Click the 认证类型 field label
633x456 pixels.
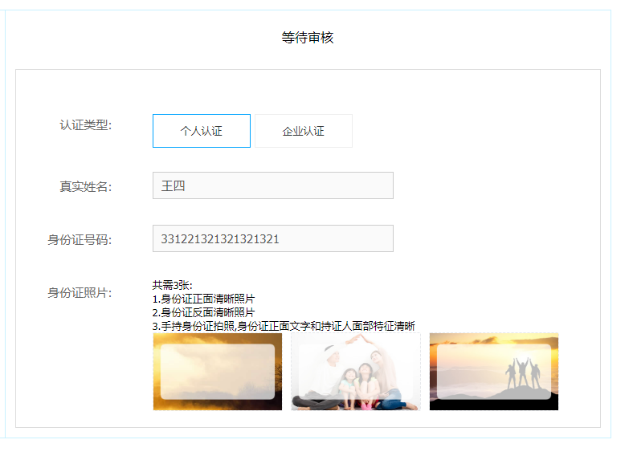[85, 125]
